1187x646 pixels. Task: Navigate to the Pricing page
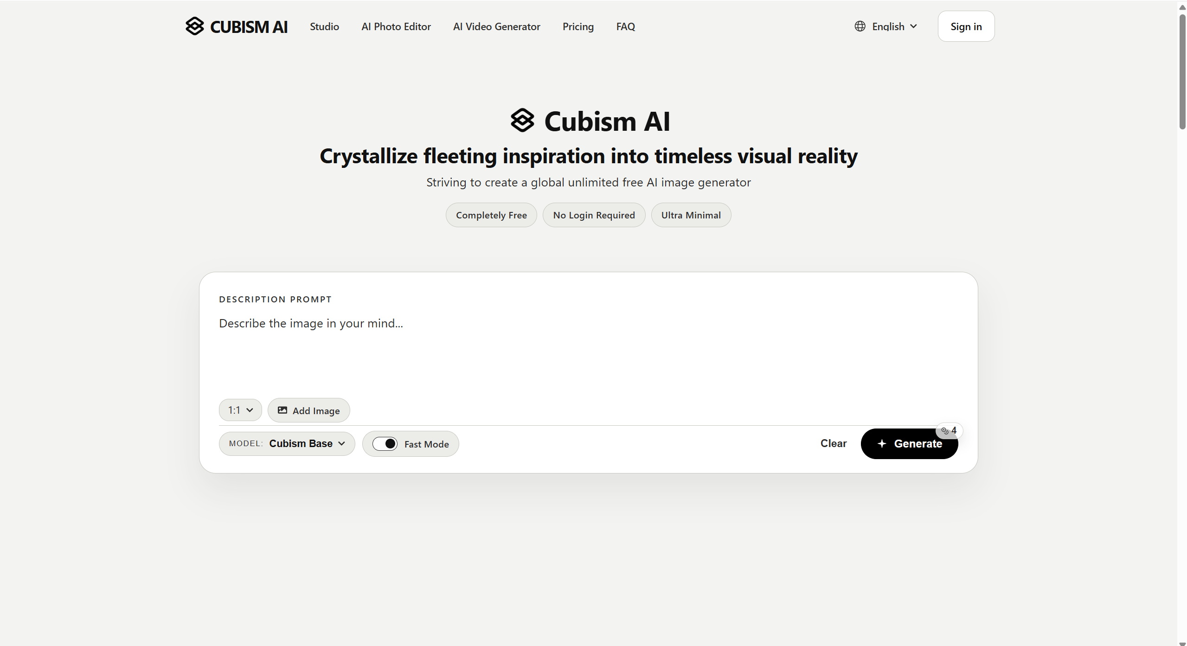pyautogui.click(x=577, y=26)
